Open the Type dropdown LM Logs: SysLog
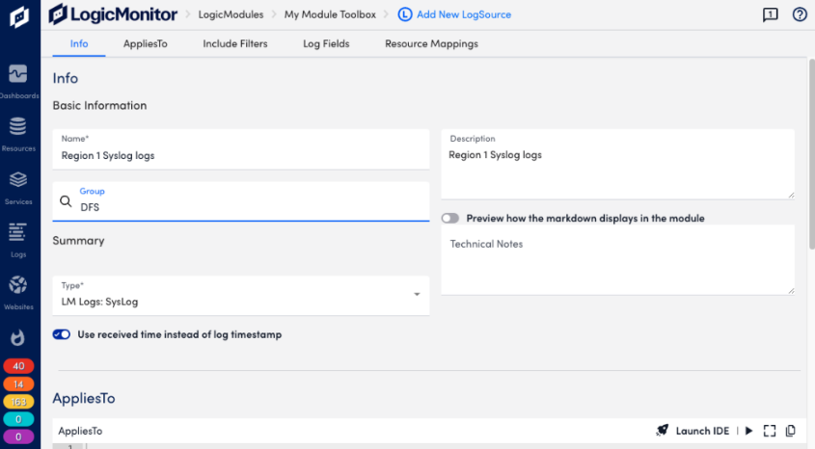The image size is (815, 449). (x=241, y=296)
